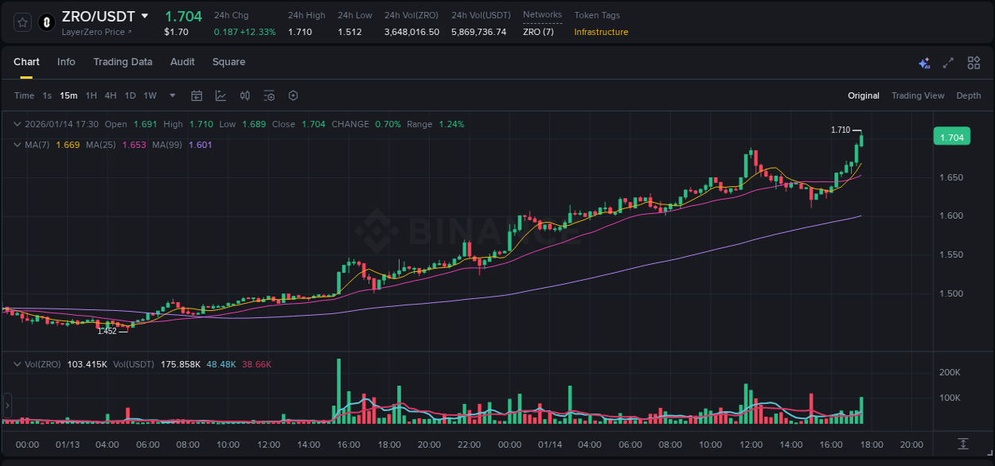The image size is (995, 466).
Task: Open the chart style selector
Action: (x=220, y=95)
